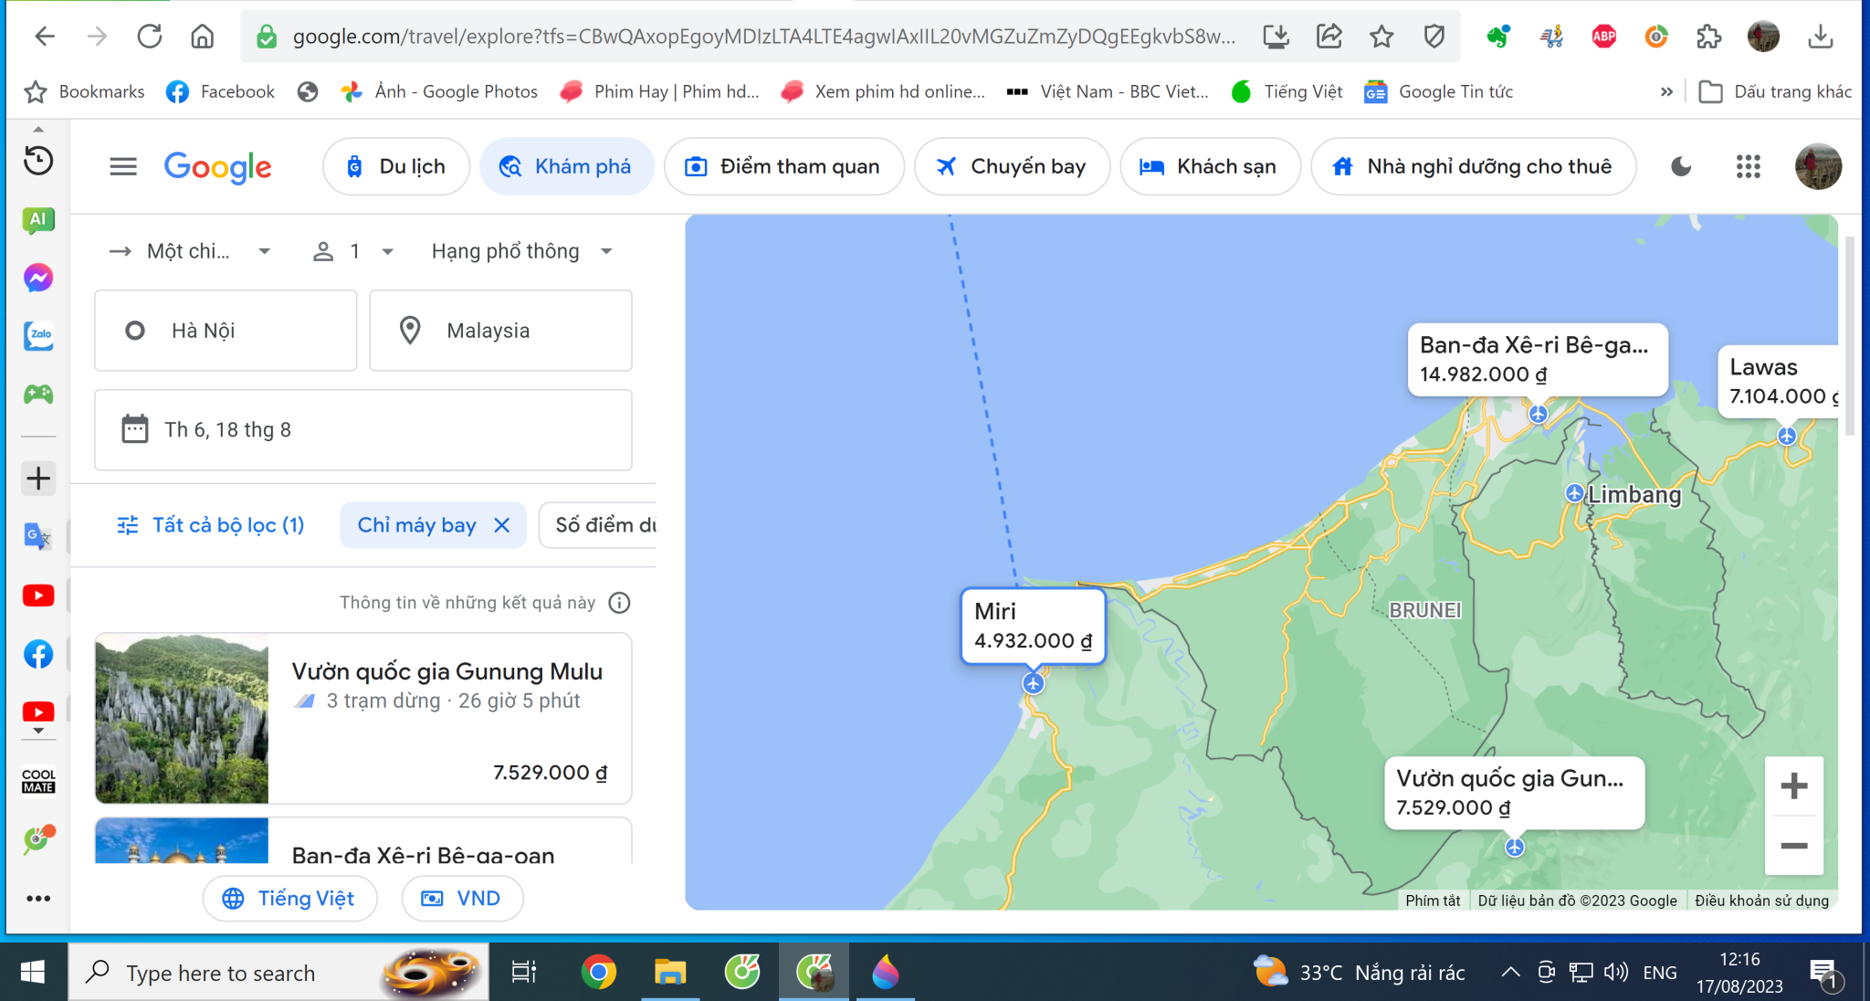Zoom in on the map
Screen dimensions: 1870x1001
(x=1793, y=786)
